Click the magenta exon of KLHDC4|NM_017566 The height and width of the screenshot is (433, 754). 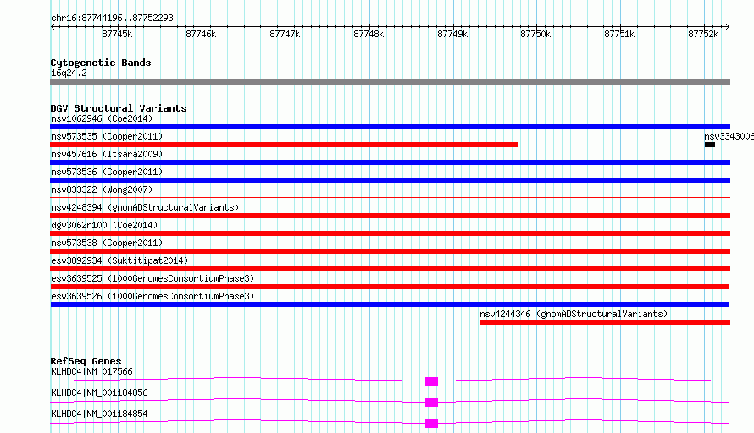[x=432, y=381]
